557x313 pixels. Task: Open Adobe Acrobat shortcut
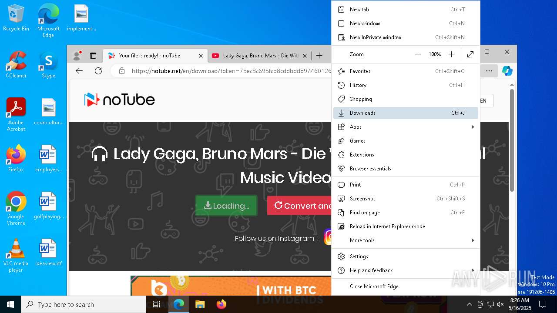[x=16, y=114]
